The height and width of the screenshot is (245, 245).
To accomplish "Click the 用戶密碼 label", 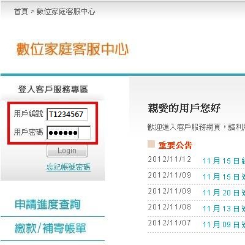I will coord(28,132).
